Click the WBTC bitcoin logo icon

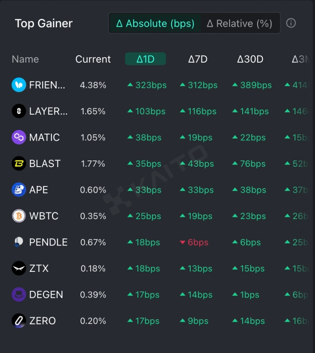pyautogui.click(x=19, y=216)
